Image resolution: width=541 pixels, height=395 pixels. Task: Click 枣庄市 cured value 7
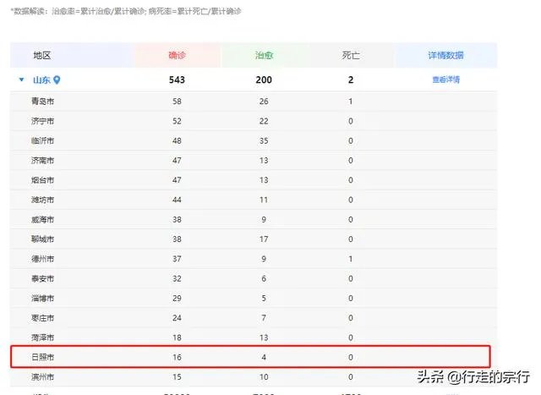tap(264, 318)
